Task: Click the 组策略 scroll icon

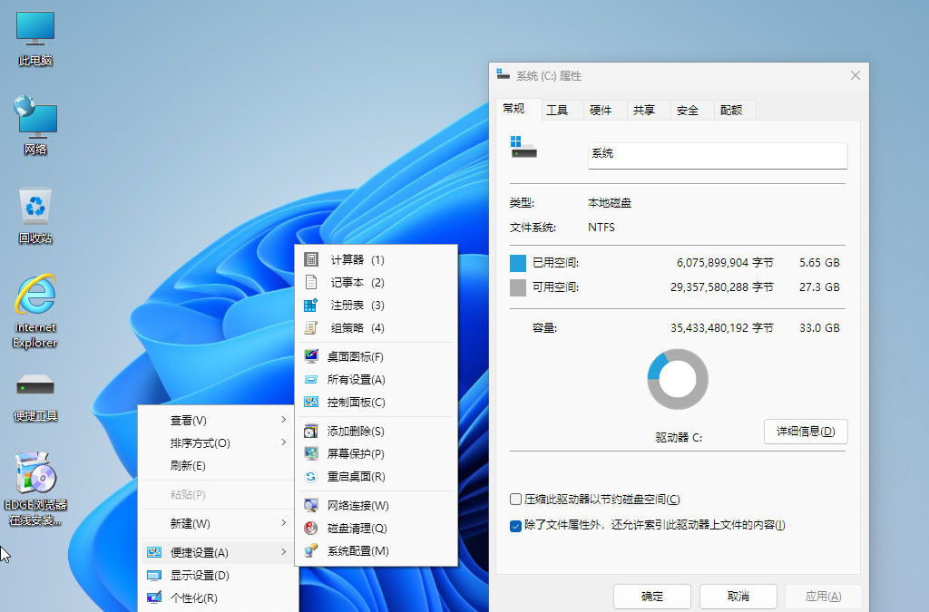Action: click(311, 328)
